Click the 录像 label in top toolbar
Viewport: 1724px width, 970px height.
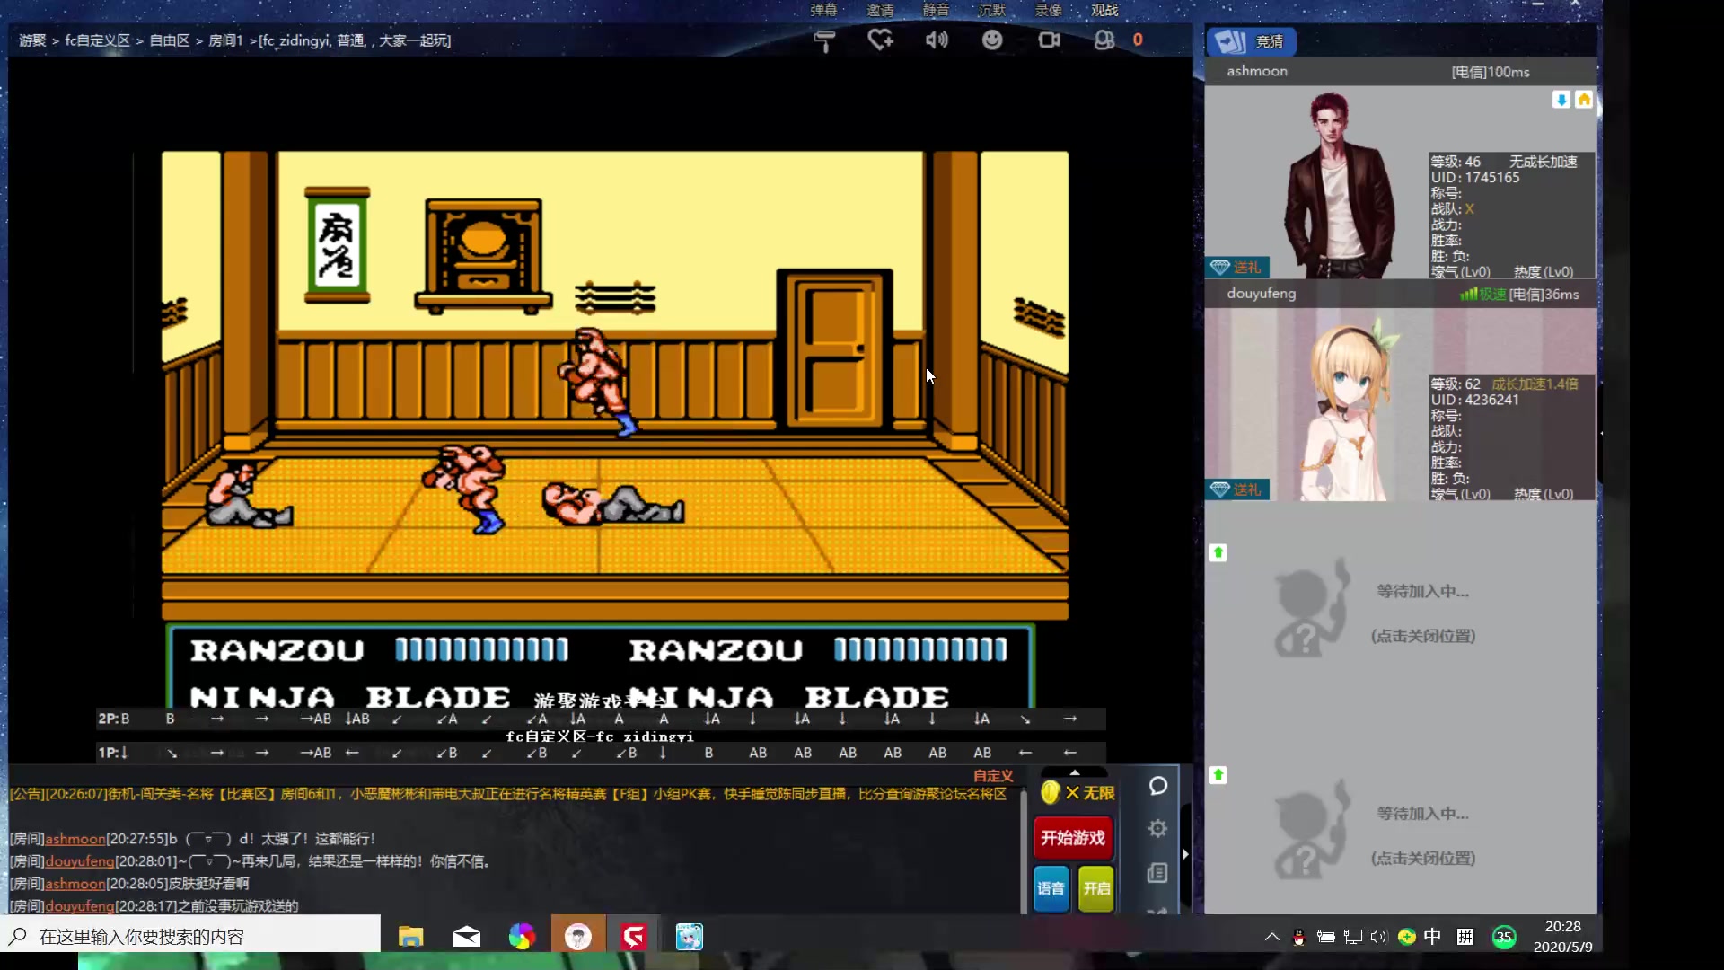pyautogui.click(x=1049, y=10)
